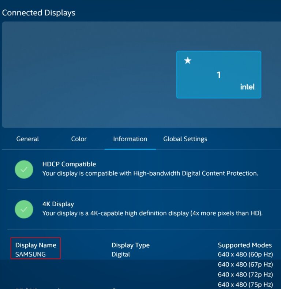Open the Global Settings tab
281x289 pixels.
[x=185, y=139]
